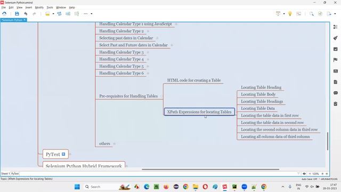Click the zoom in plus button
Screen dimensions: 341x192
tap(322, 174)
